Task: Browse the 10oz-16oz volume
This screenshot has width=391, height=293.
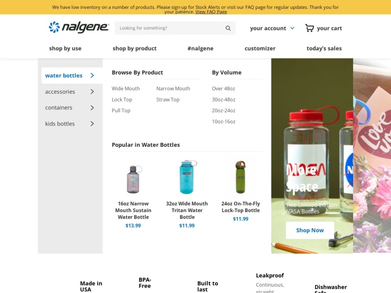Action: point(223,121)
